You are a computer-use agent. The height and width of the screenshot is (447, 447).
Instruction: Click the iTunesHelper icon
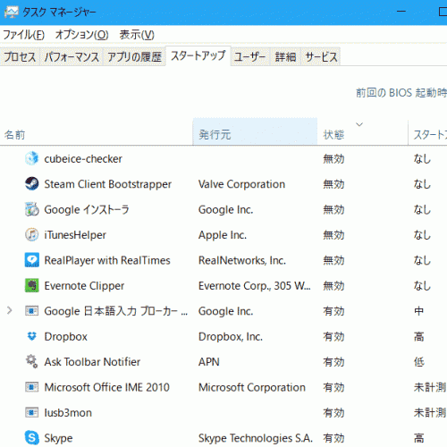(32, 234)
